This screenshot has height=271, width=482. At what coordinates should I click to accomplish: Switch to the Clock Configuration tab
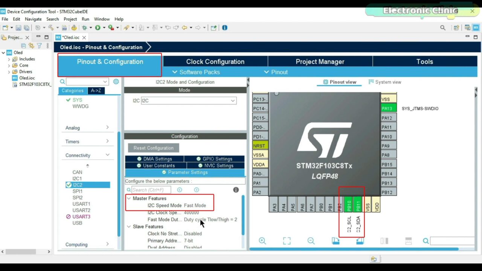coord(215,62)
